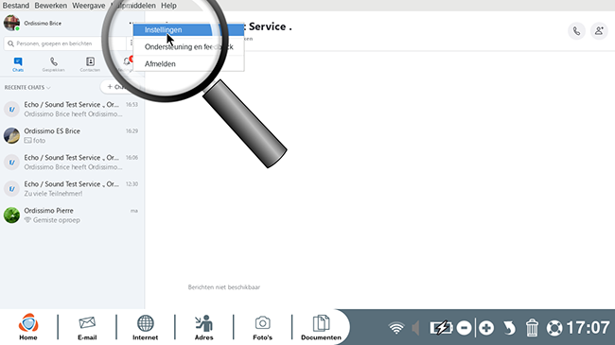This screenshot has width=615, height=345.
Task: Start an audio call with phone icon
Action: point(576,31)
